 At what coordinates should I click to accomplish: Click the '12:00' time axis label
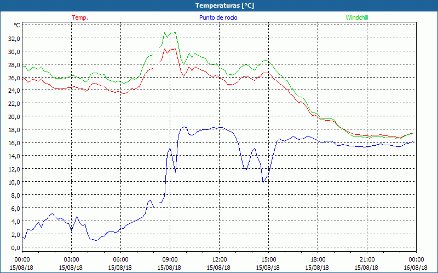[220, 260]
